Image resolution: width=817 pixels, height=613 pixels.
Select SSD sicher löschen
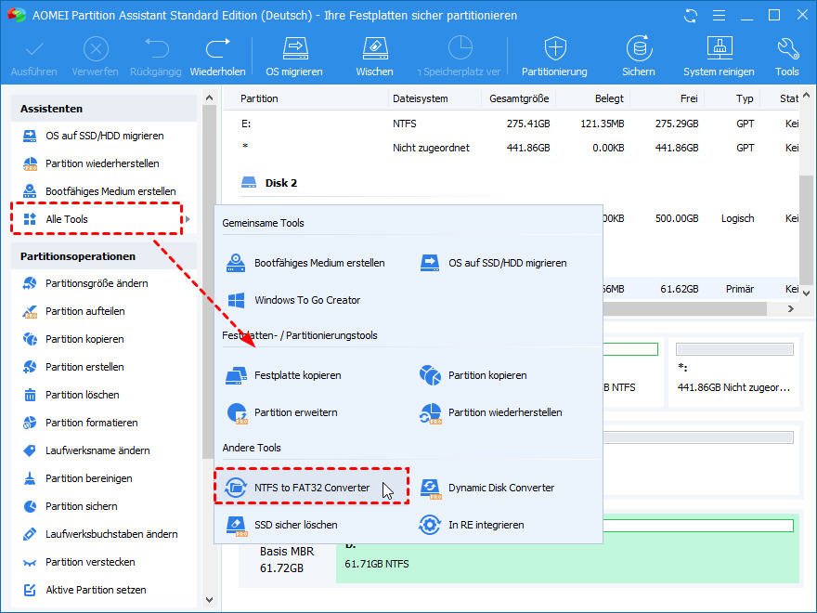(x=282, y=525)
